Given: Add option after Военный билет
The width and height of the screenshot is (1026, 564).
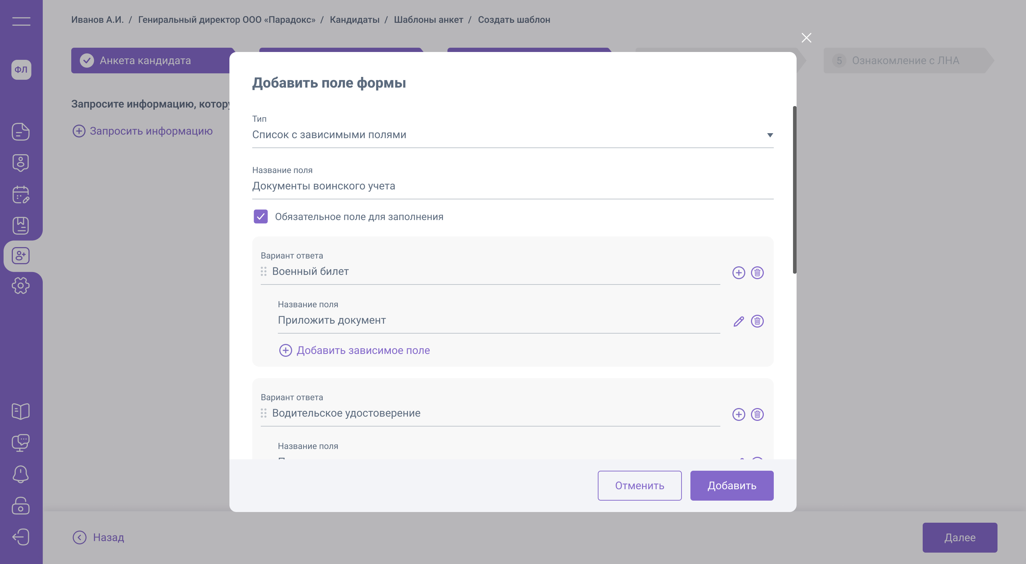Looking at the screenshot, I should pos(739,273).
